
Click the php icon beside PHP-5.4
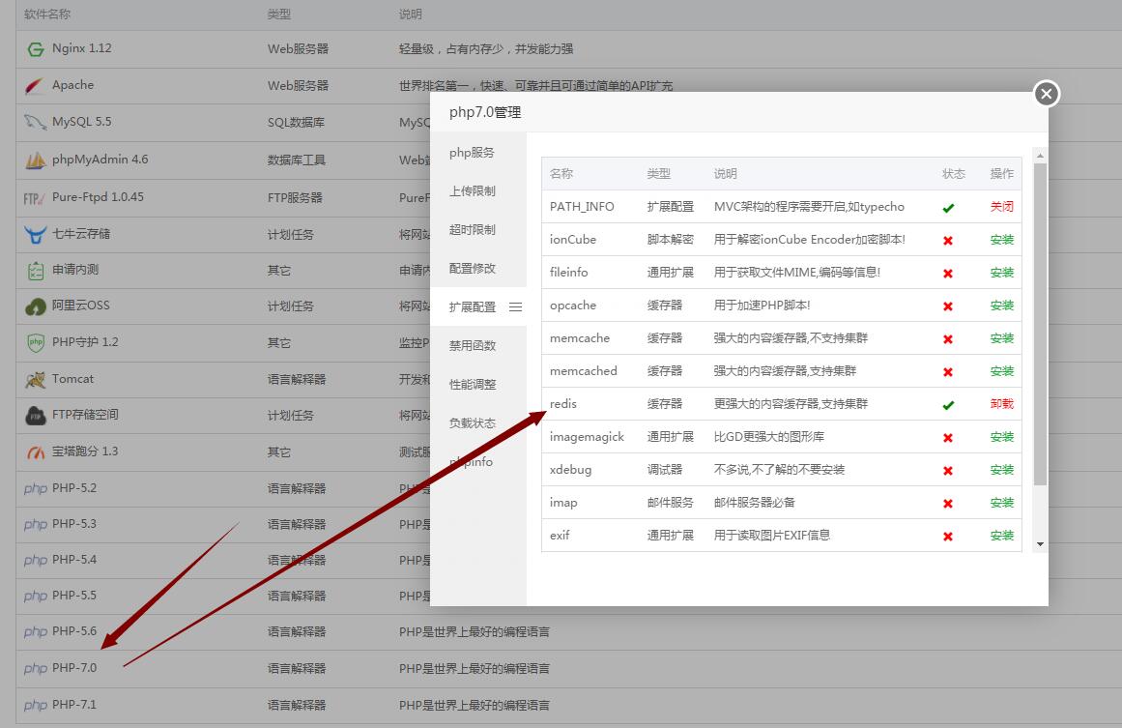click(35, 561)
